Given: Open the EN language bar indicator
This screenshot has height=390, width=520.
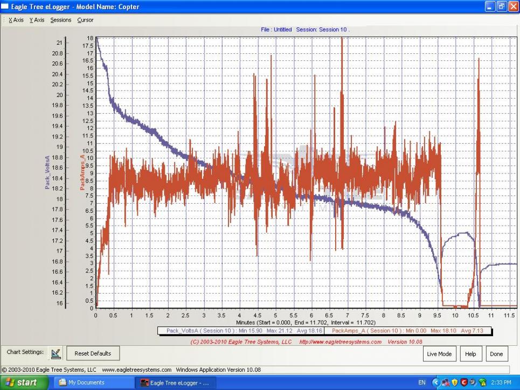Looking at the screenshot, I should coord(422,383).
